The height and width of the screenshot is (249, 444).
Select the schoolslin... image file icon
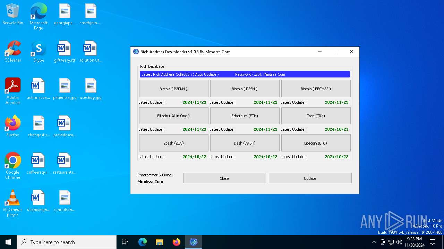click(x=65, y=201)
